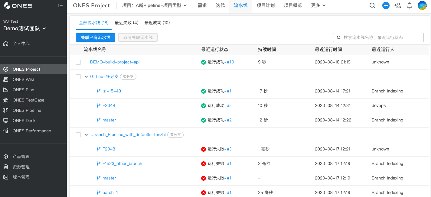431x197 pixels.
Task: Click the branch icon beside lzl-15-43
Action: pyautogui.click(x=98, y=91)
